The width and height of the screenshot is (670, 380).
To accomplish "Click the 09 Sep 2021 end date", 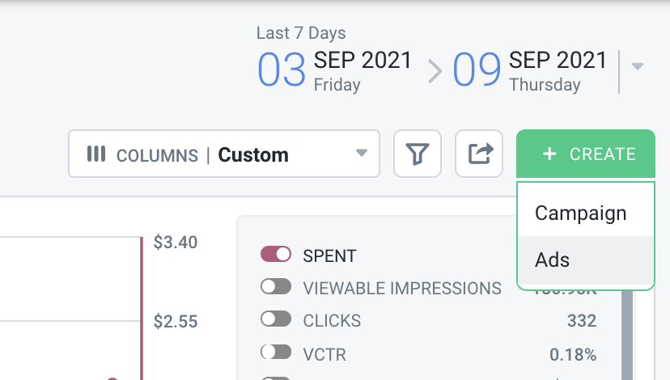I will coord(529,70).
